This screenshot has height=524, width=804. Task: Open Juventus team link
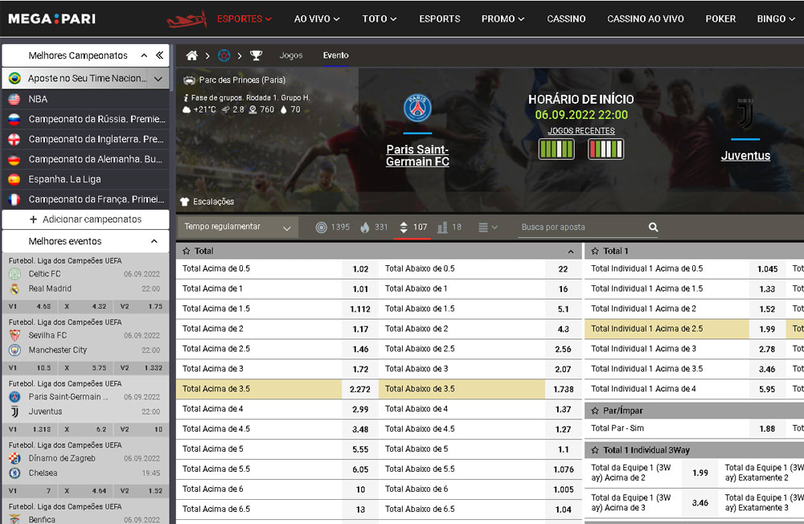(745, 156)
